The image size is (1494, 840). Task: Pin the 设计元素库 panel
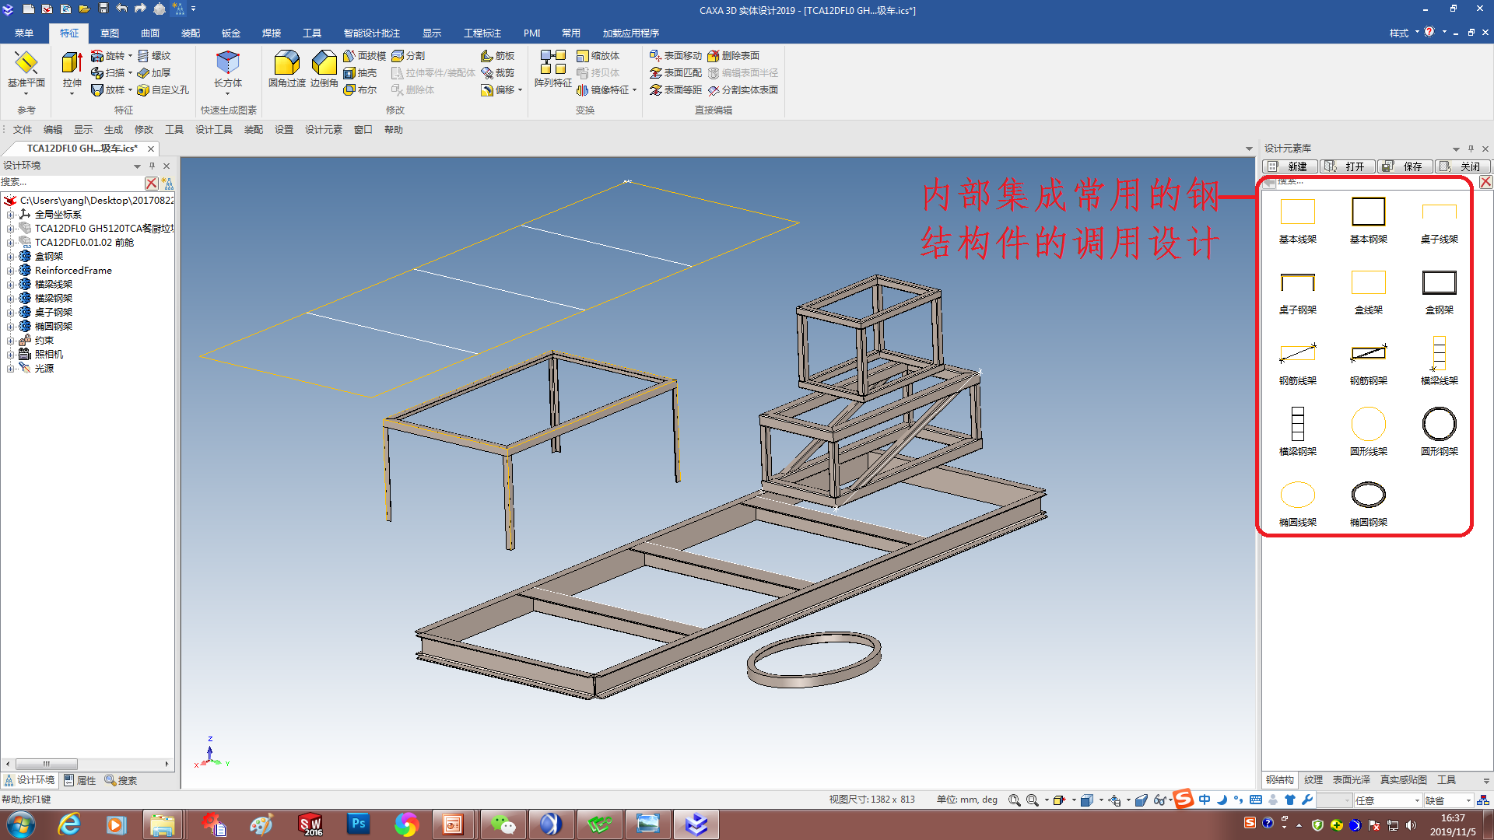1471,149
